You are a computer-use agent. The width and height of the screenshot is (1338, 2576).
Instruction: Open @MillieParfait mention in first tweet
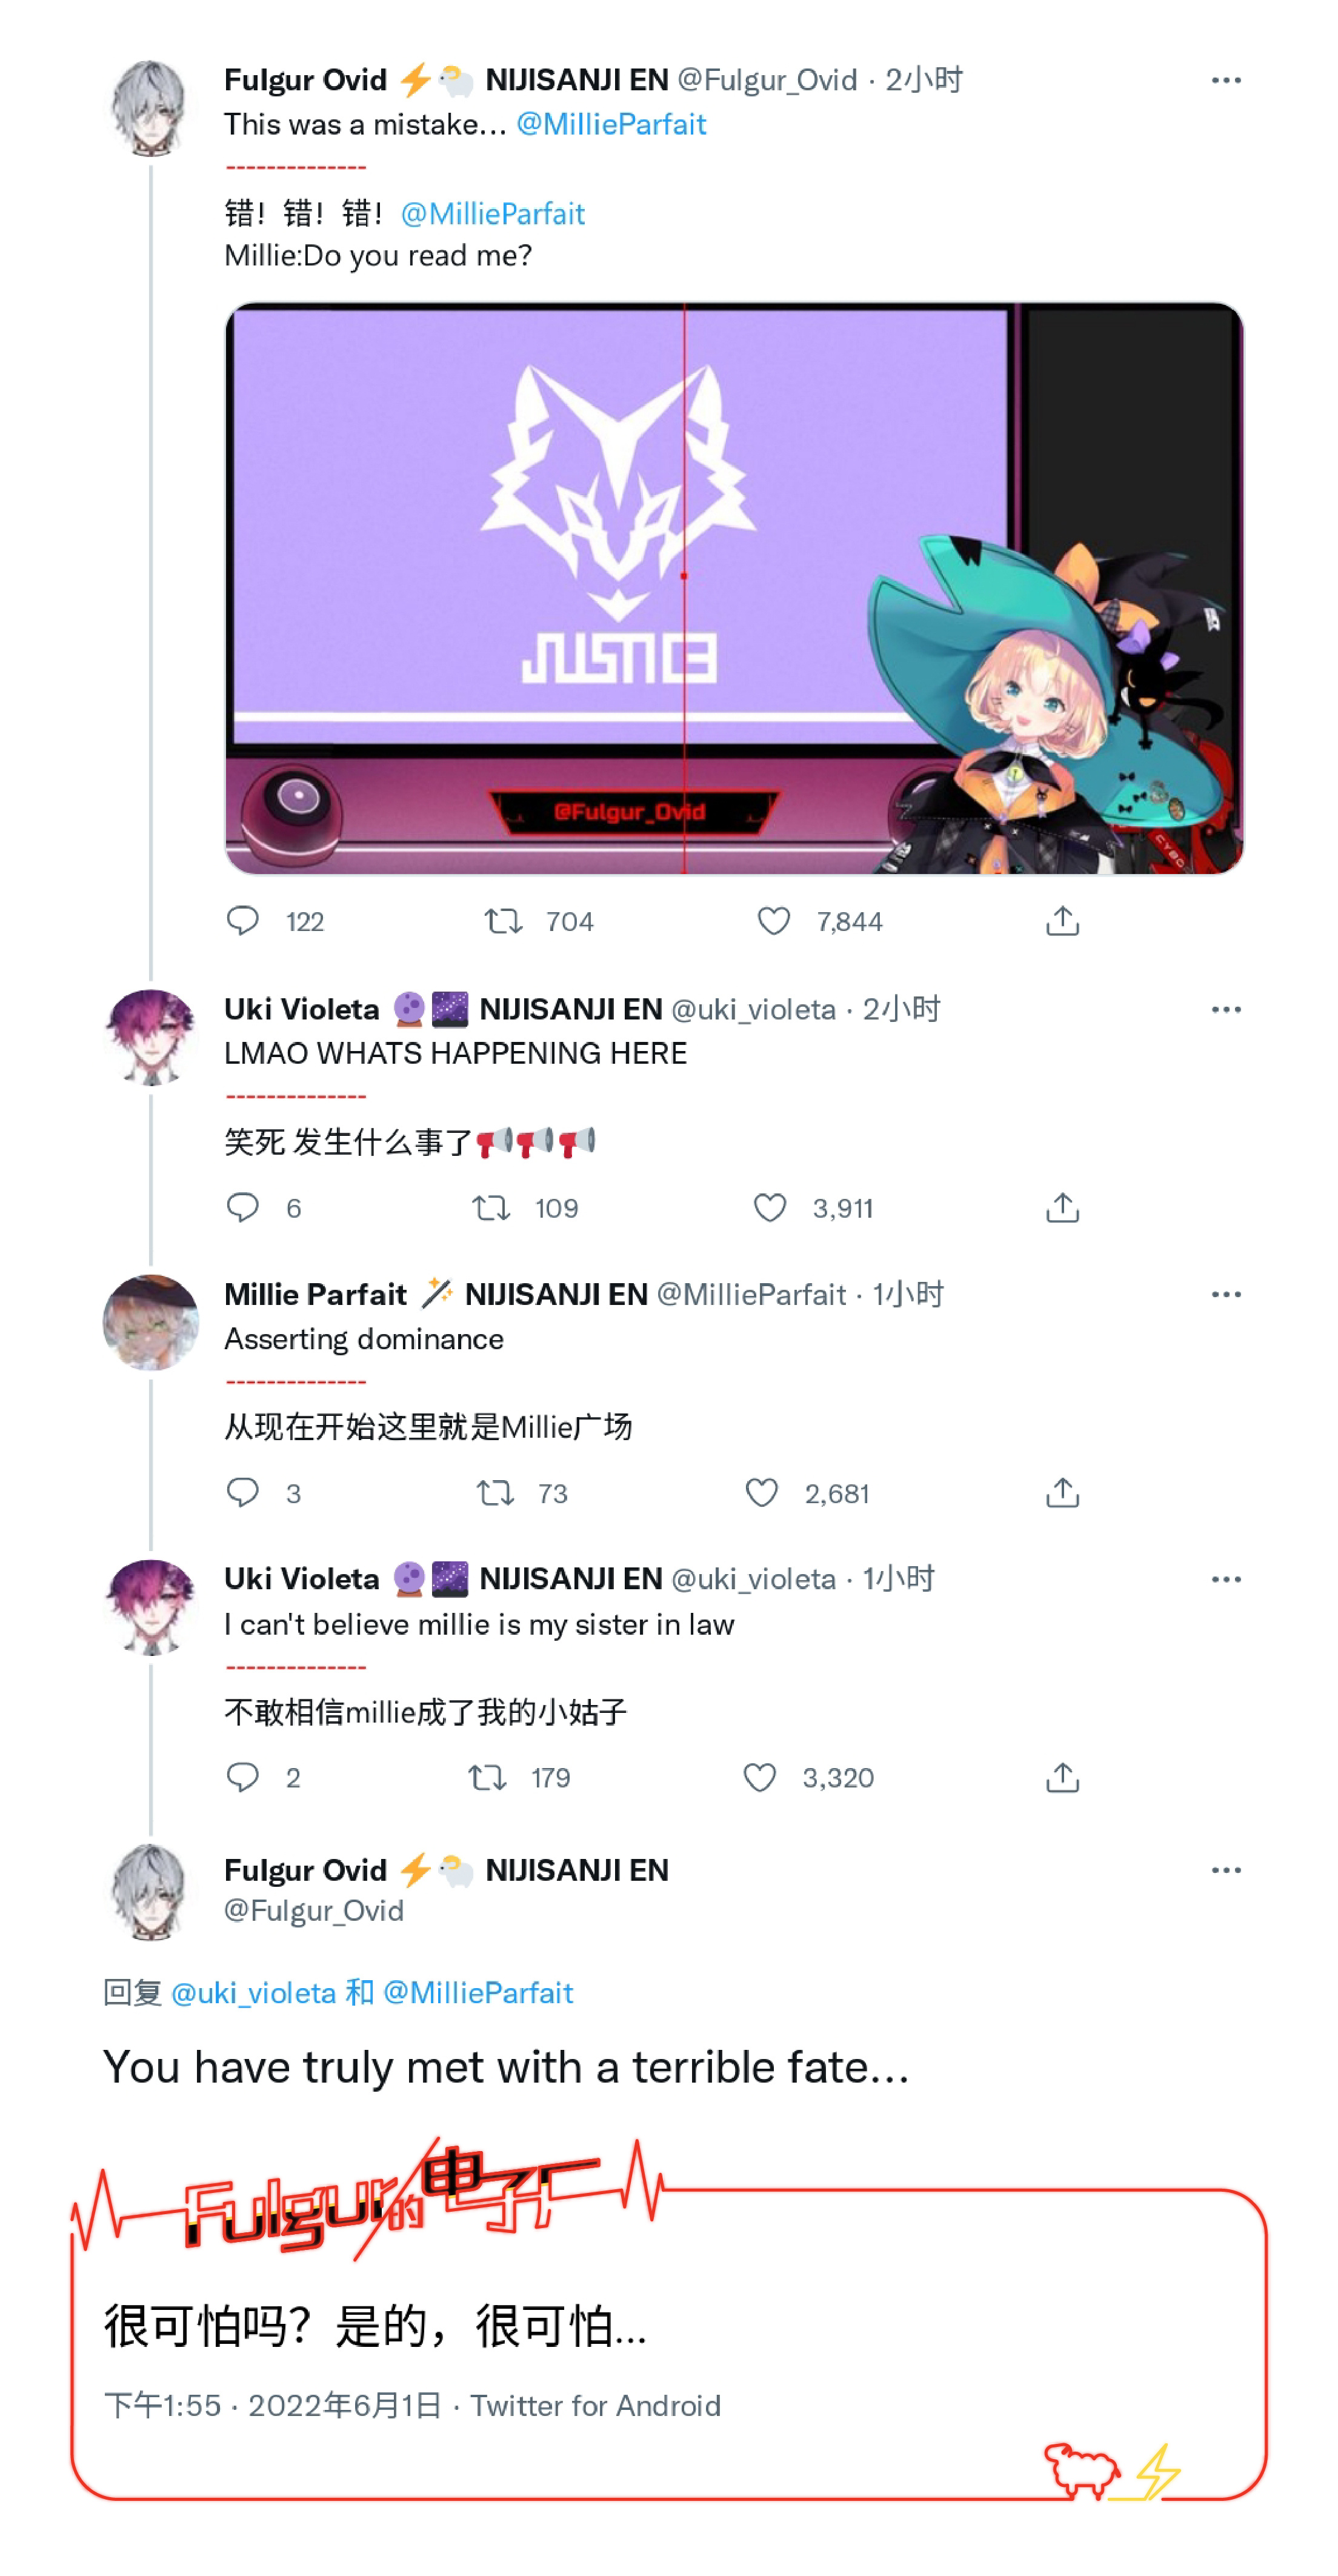(x=611, y=124)
